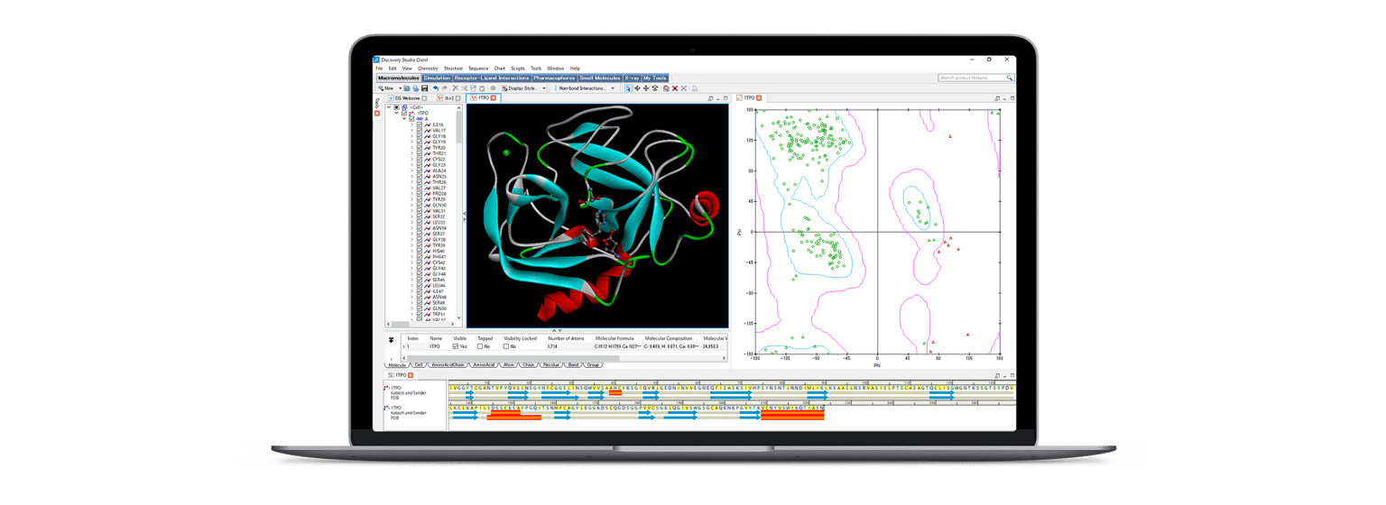
Task: Click the Save disk icon
Action: pos(424,88)
